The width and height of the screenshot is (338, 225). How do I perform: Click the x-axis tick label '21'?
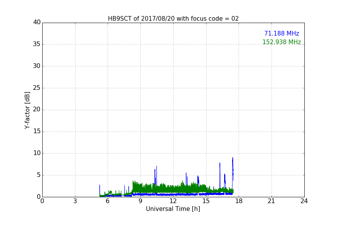(x=271, y=201)
